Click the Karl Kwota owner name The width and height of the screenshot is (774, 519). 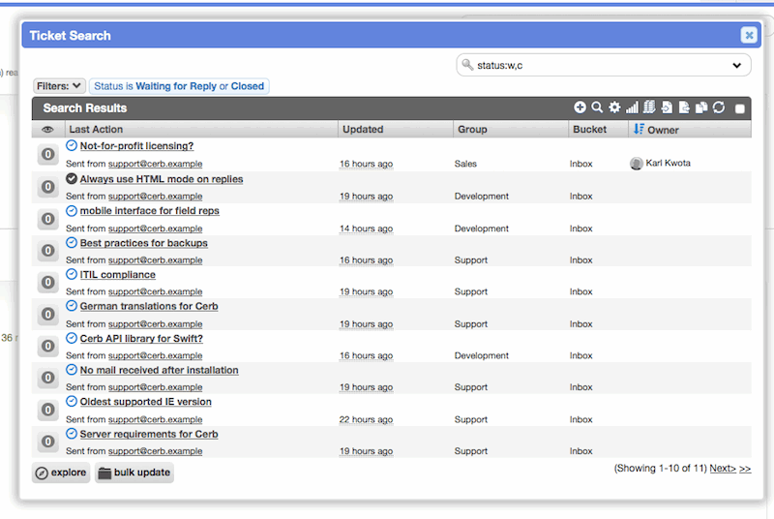tap(668, 163)
